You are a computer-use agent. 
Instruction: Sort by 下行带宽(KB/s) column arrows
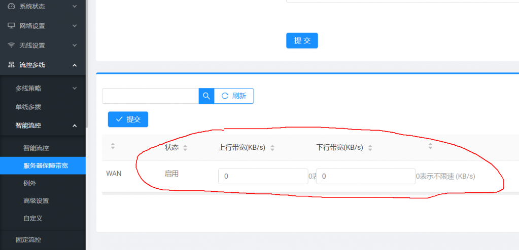[x=370, y=148]
